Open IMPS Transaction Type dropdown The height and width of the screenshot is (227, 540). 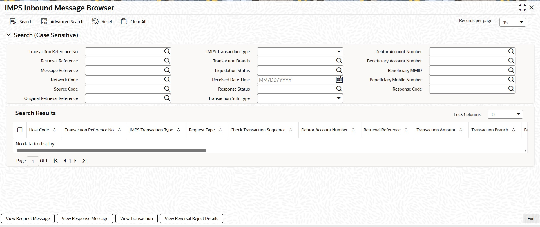point(300,51)
